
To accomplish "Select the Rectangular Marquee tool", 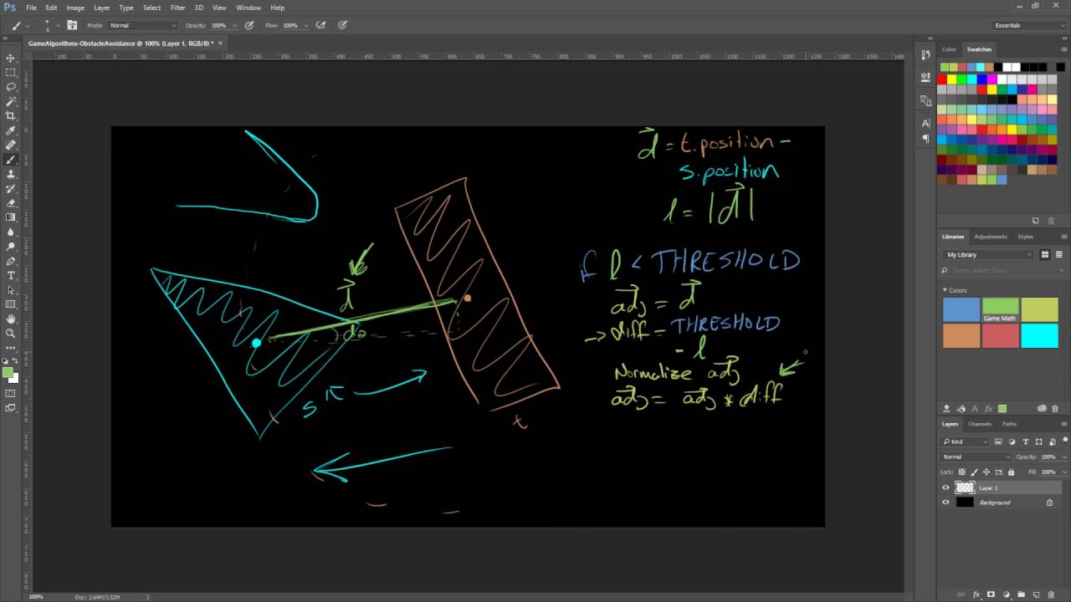I will click(11, 72).
